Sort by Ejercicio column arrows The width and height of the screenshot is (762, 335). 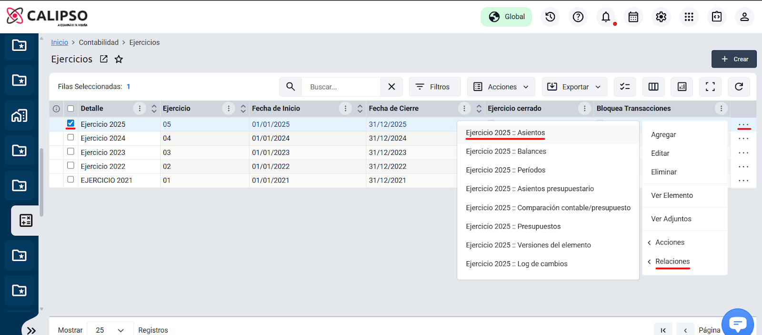[x=243, y=109]
